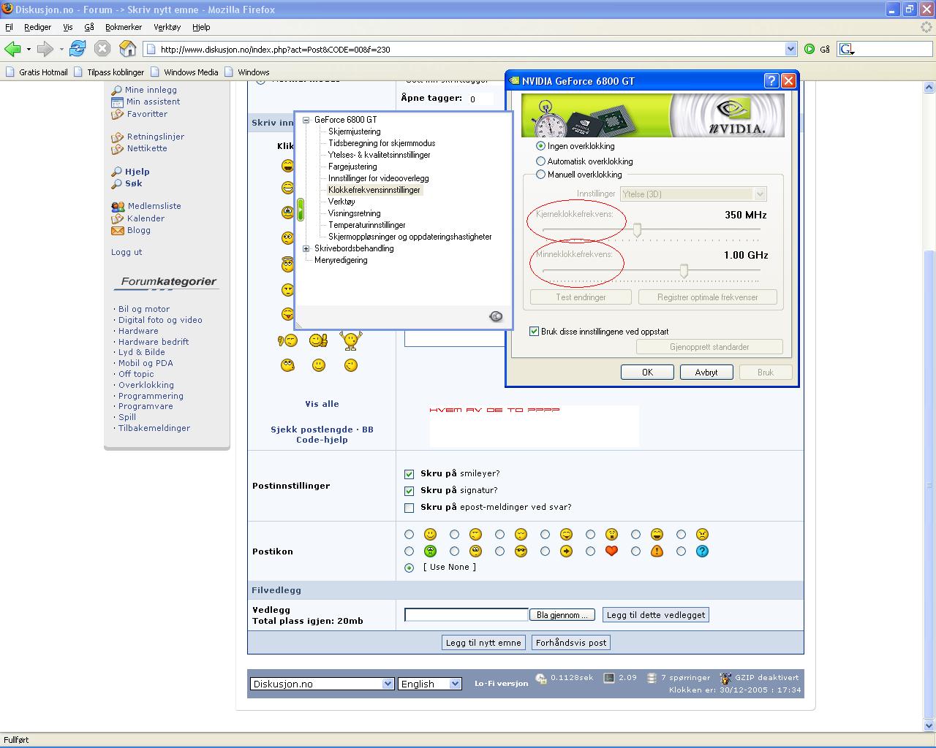Click the Firefox throbber activity icon

pos(926,27)
